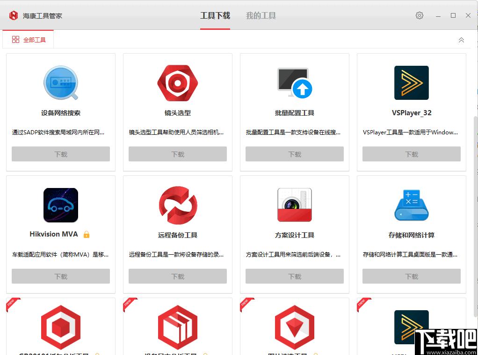Click the 批量配置工具 title text
The width and height of the screenshot is (478, 355).
coord(295,113)
